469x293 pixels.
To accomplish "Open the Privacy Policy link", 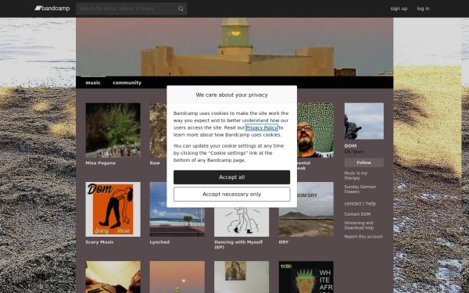I will (262, 127).
